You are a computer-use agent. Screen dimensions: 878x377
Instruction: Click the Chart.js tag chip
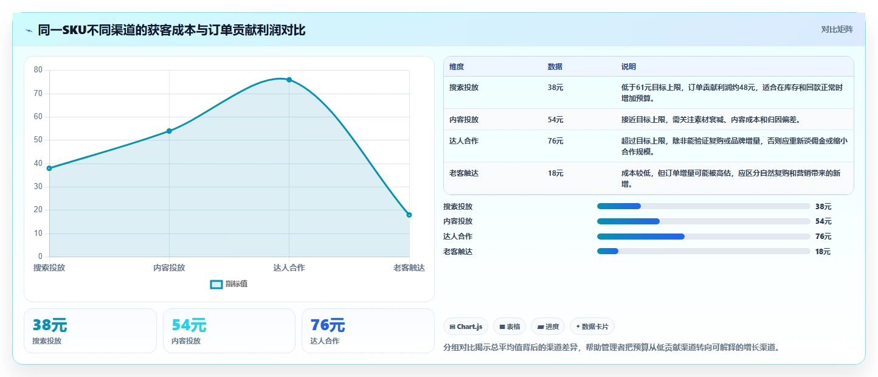[x=466, y=327]
